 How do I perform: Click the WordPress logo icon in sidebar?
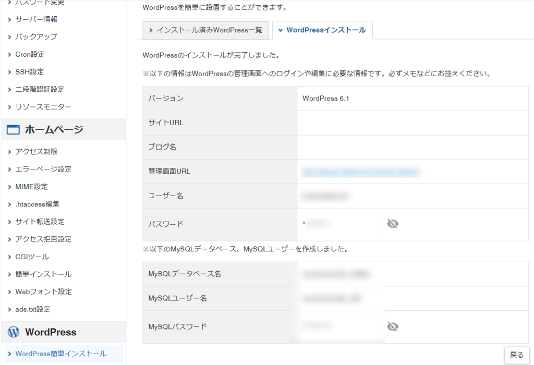pos(14,332)
